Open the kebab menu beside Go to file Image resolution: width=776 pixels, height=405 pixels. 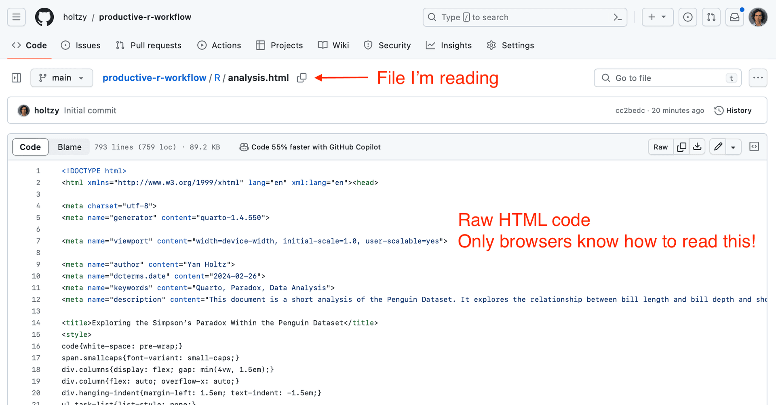[x=758, y=78]
